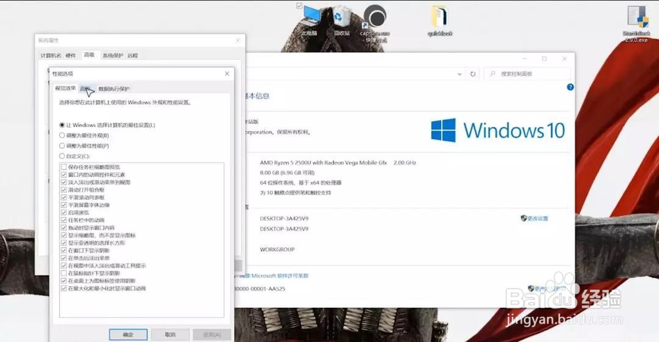The width and height of the screenshot is (659, 342).
Task: Uncheck 启用速览 checkbox
Action: click(x=64, y=213)
